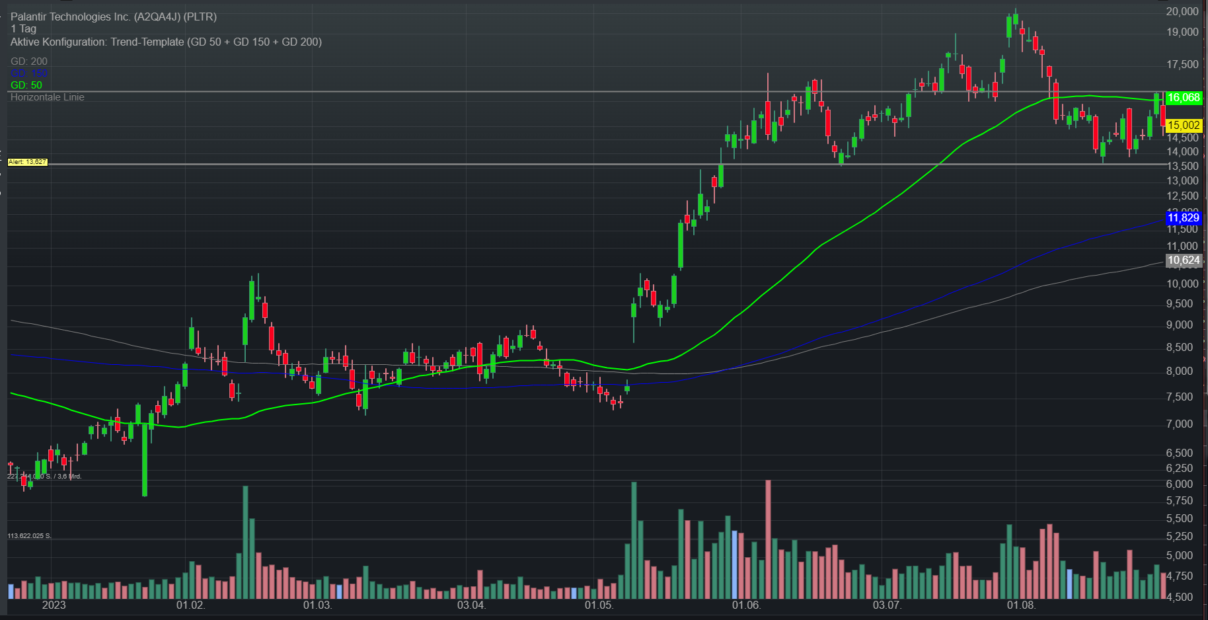The height and width of the screenshot is (620, 1208).
Task: Click the Palantir Technologies Inc. chart title
Action: [x=114, y=17]
